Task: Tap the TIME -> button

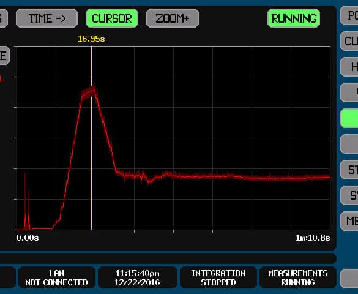Action: 47,18
